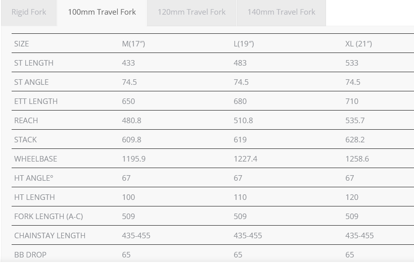
Task: Click the ST ANGLE row label
Action: 31,82
